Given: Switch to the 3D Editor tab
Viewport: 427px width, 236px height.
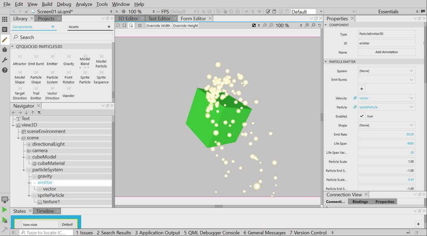Looking at the screenshot, I should 128,19.
